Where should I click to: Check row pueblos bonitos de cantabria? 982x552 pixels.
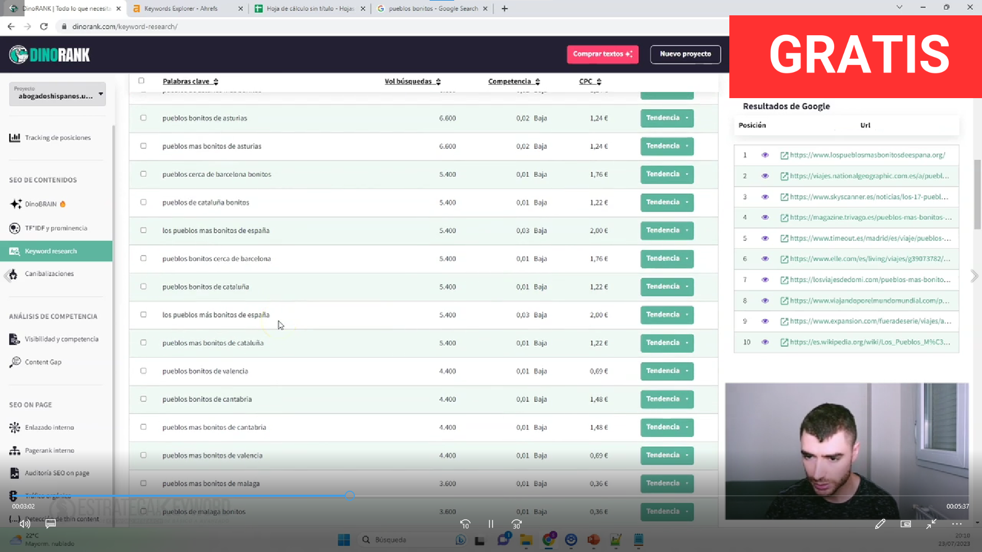coord(143,399)
